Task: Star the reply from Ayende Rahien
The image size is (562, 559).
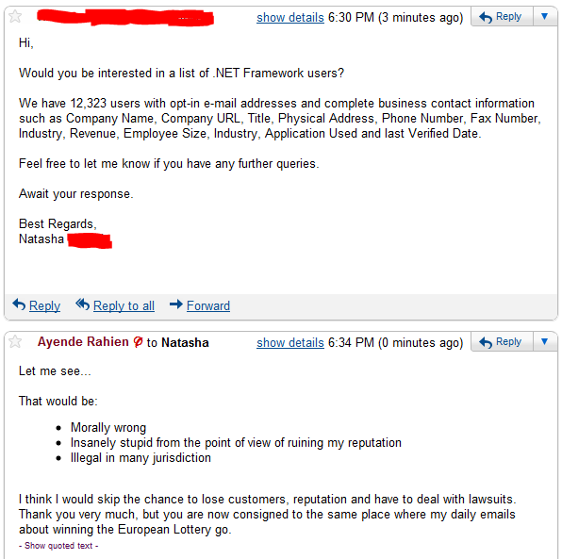Action: pos(15,341)
